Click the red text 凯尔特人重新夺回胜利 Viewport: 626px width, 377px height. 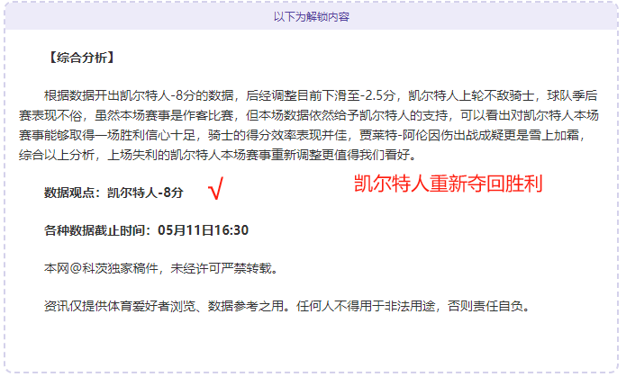tap(448, 184)
